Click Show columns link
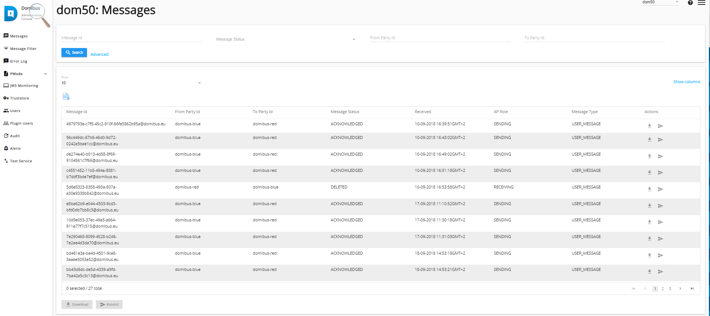The height and width of the screenshot is (316, 710). pos(686,82)
